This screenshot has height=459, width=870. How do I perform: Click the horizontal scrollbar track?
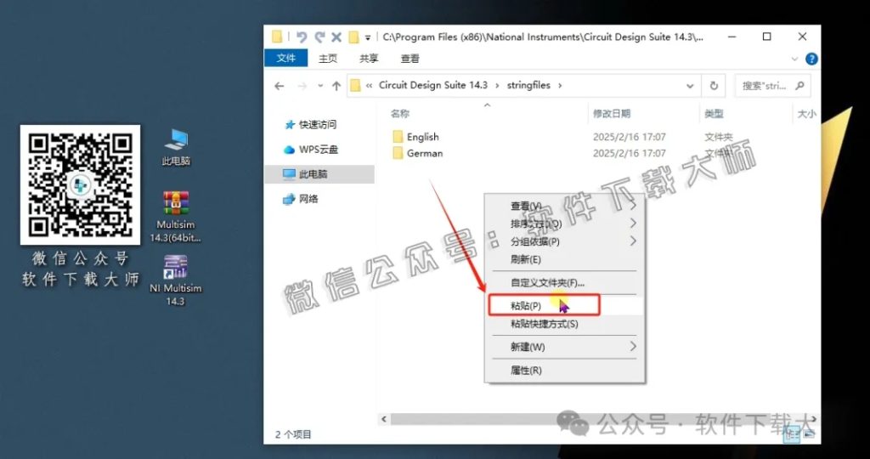(599, 419)
